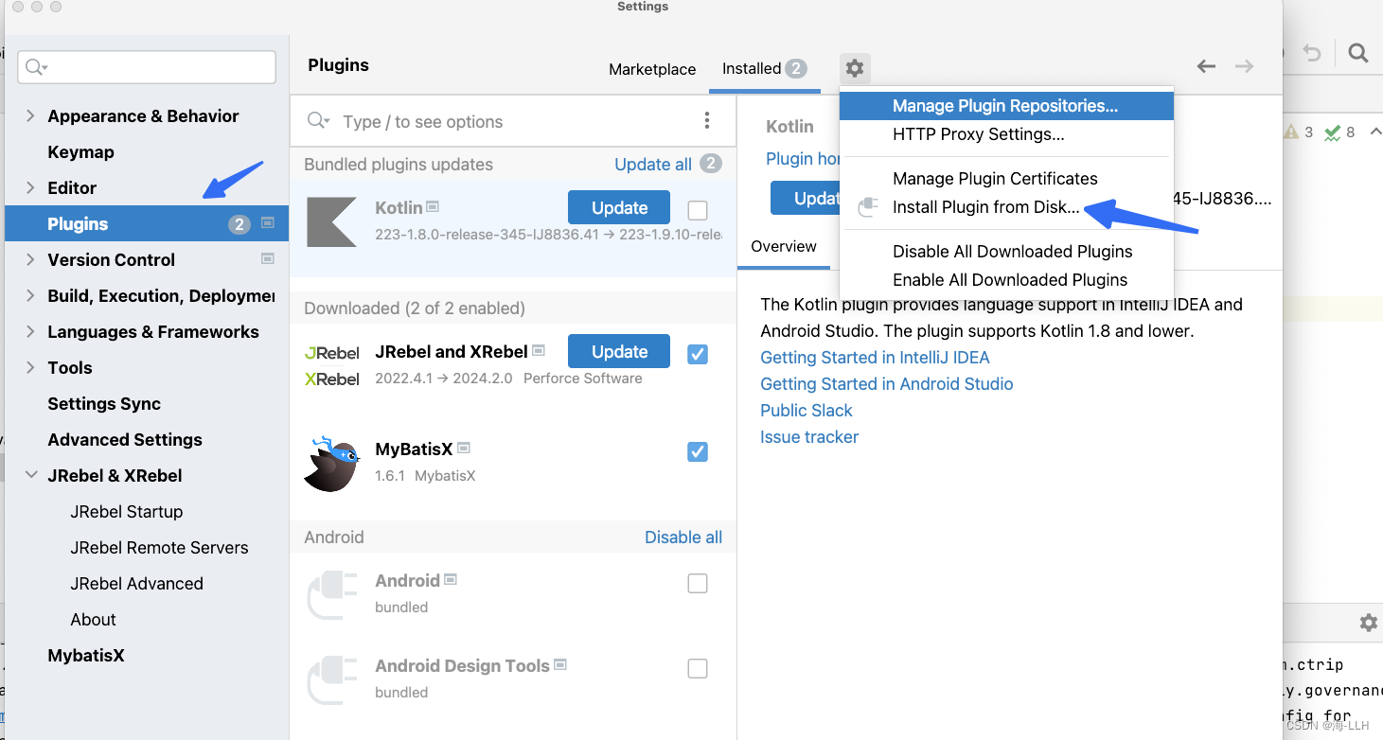Click search icon in plugin filter field
This screenshot has width=1383, height=740.
pos(319,121)
